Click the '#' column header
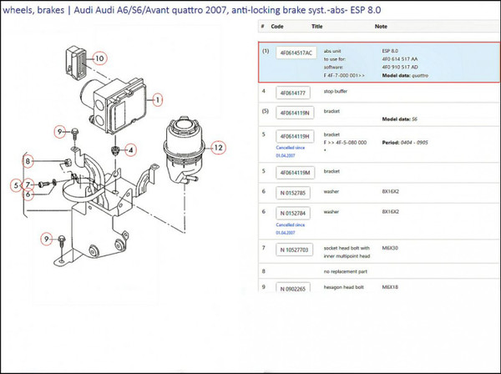 click(x=263, y=27)
